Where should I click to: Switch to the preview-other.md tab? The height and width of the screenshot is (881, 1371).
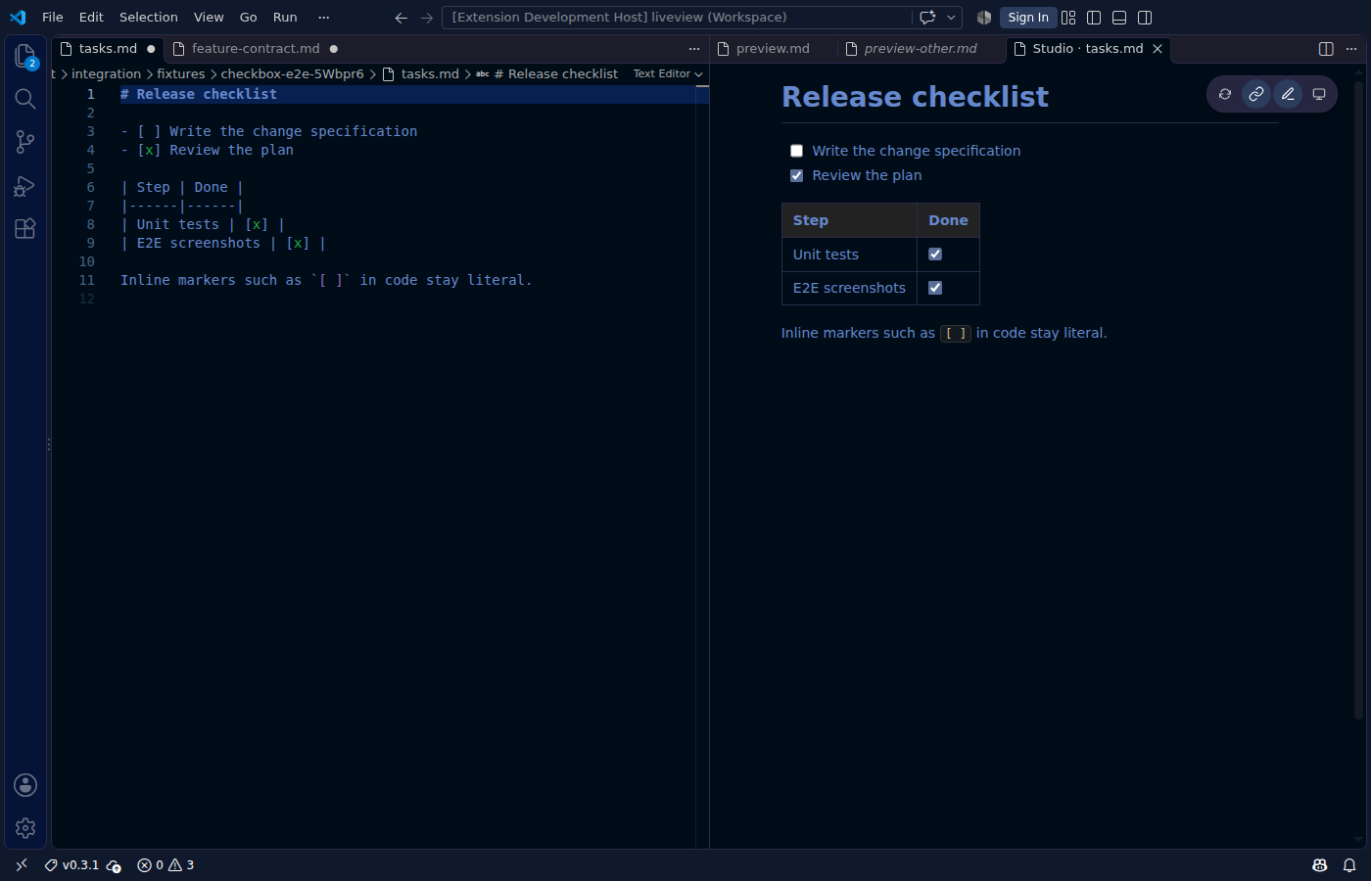[921, 49]
